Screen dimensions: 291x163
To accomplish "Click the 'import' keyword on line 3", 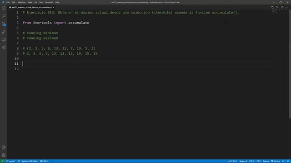I will [60, 23].
